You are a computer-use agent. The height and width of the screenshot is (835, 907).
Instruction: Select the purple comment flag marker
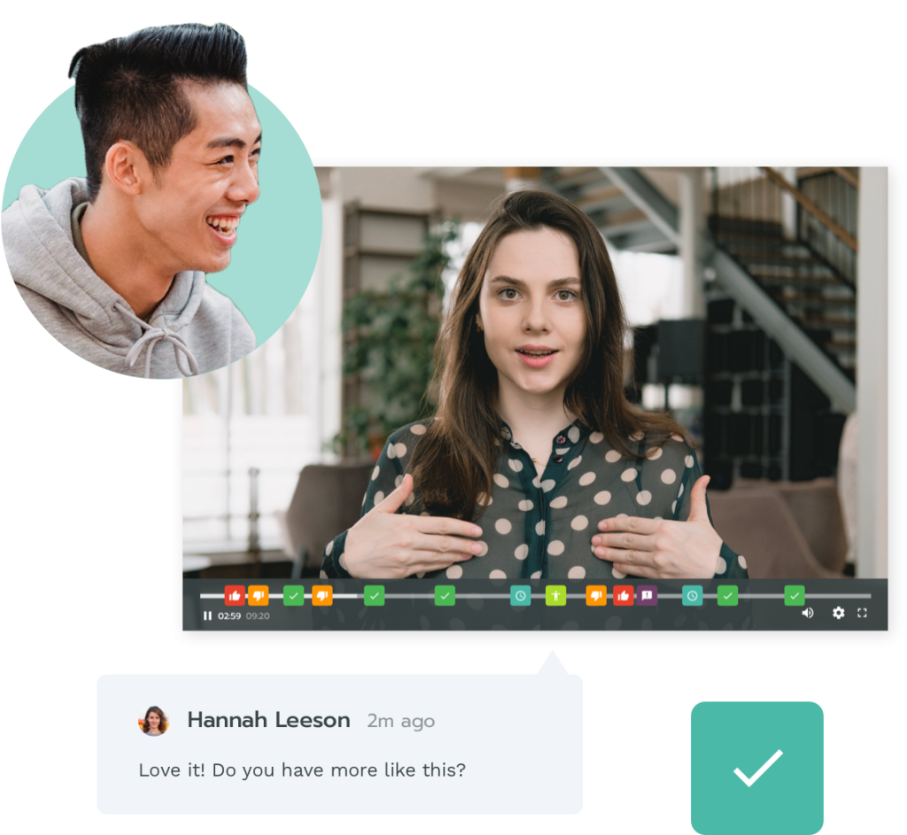647,596
